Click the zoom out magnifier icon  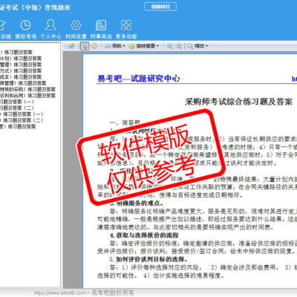169,46
